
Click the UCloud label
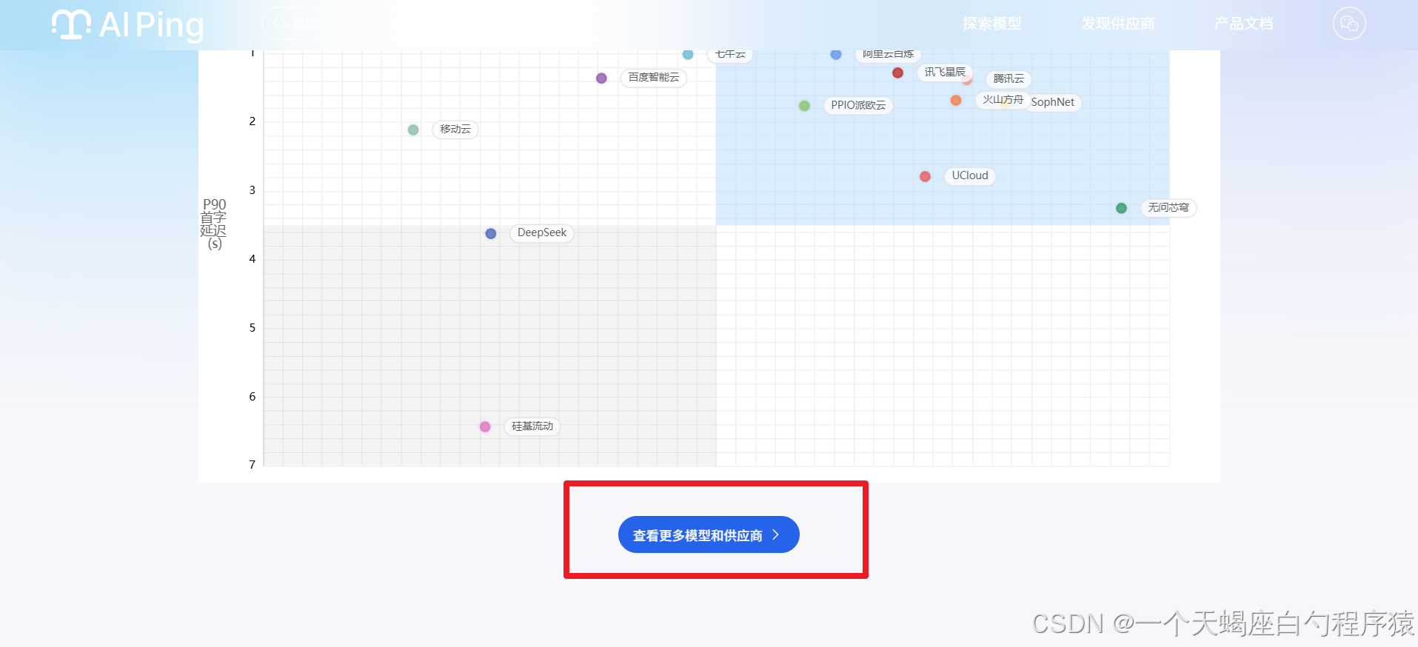[970, 175]
